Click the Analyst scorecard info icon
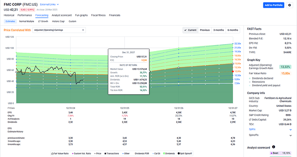This screenshot has height=157, width=297. pyautogui.click(x=273, y=147)
